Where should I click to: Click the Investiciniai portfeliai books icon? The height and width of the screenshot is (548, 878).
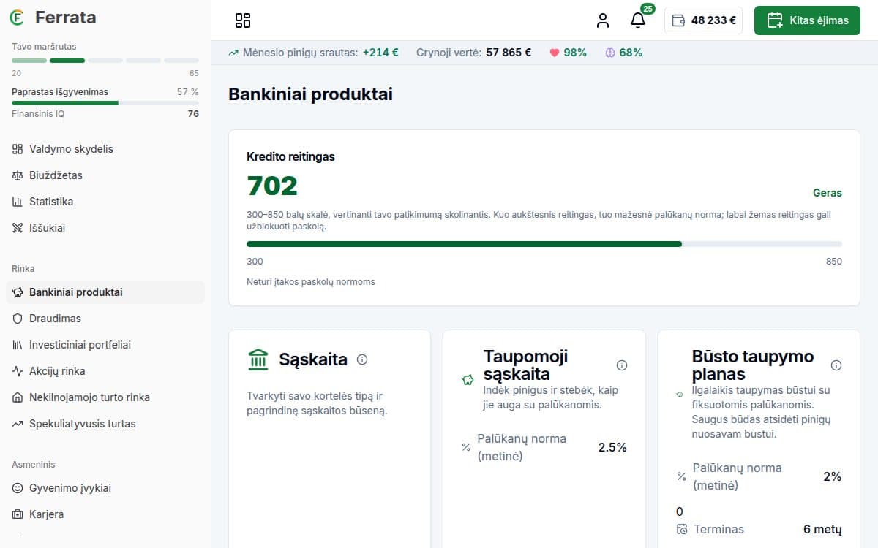(18, 345)
